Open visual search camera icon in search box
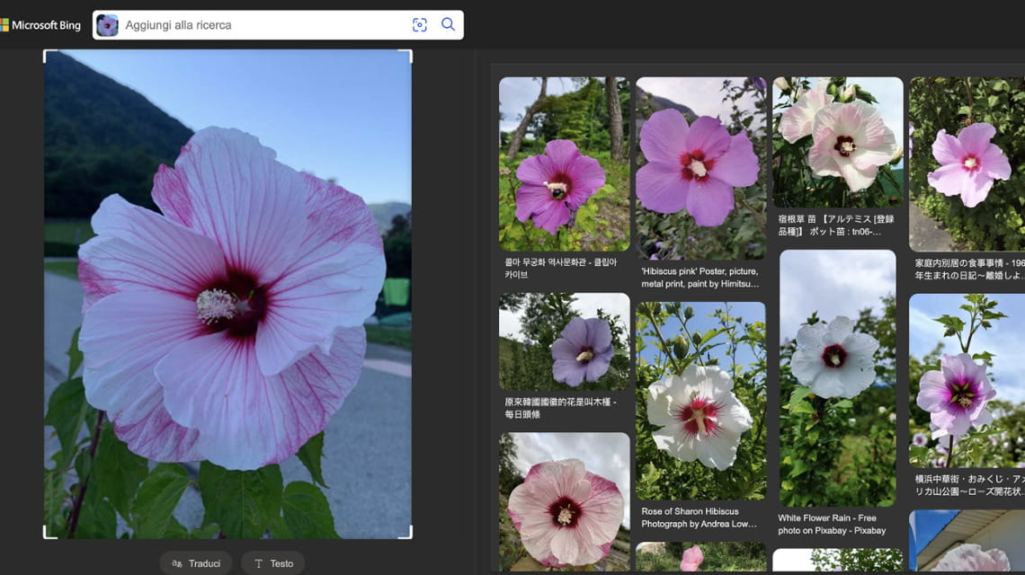The image size is (1025, 575). point(419,25)
